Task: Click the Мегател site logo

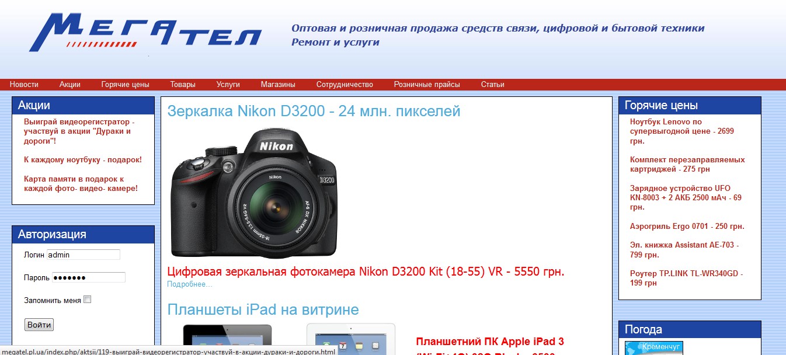Action: 145,32
